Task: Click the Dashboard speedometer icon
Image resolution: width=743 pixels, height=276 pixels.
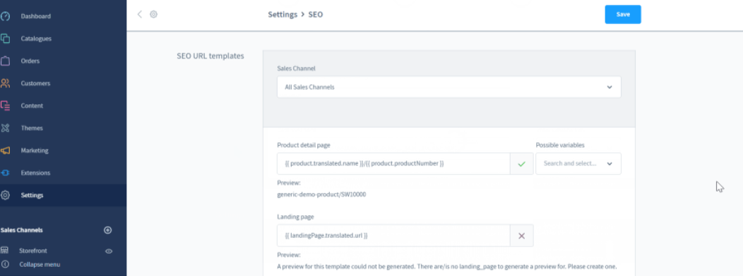Action: (5, 16)
